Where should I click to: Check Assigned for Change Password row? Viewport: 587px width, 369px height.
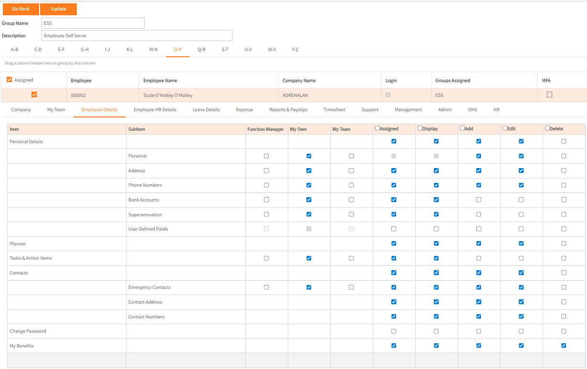coord(394,331)
